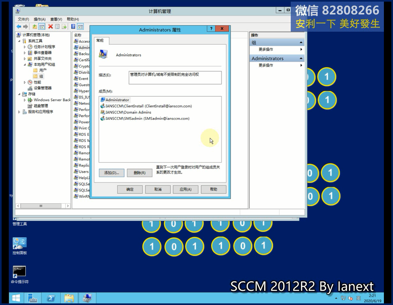Viewport: 393px width, 305px height.
Task: Select the 常规 tab in properties dialog
Action: tap(102, 40)
